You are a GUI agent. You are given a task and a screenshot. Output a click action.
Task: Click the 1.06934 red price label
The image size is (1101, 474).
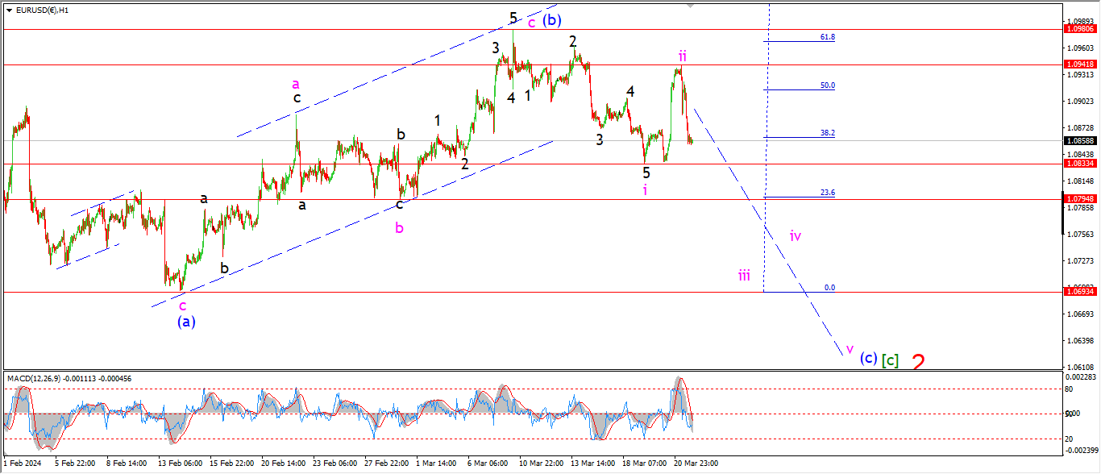click(x=1081, y=292)
